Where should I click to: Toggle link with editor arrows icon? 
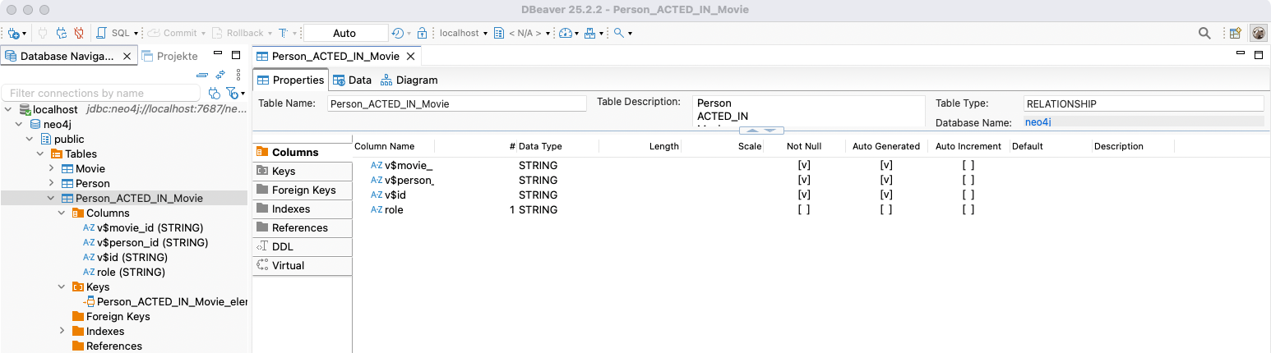pyautogui.click(x=220, y=75)
